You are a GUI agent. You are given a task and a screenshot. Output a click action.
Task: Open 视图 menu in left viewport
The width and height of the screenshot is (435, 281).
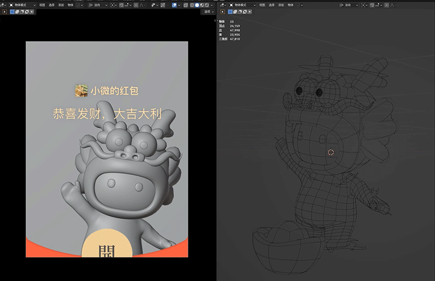[42, 5]
